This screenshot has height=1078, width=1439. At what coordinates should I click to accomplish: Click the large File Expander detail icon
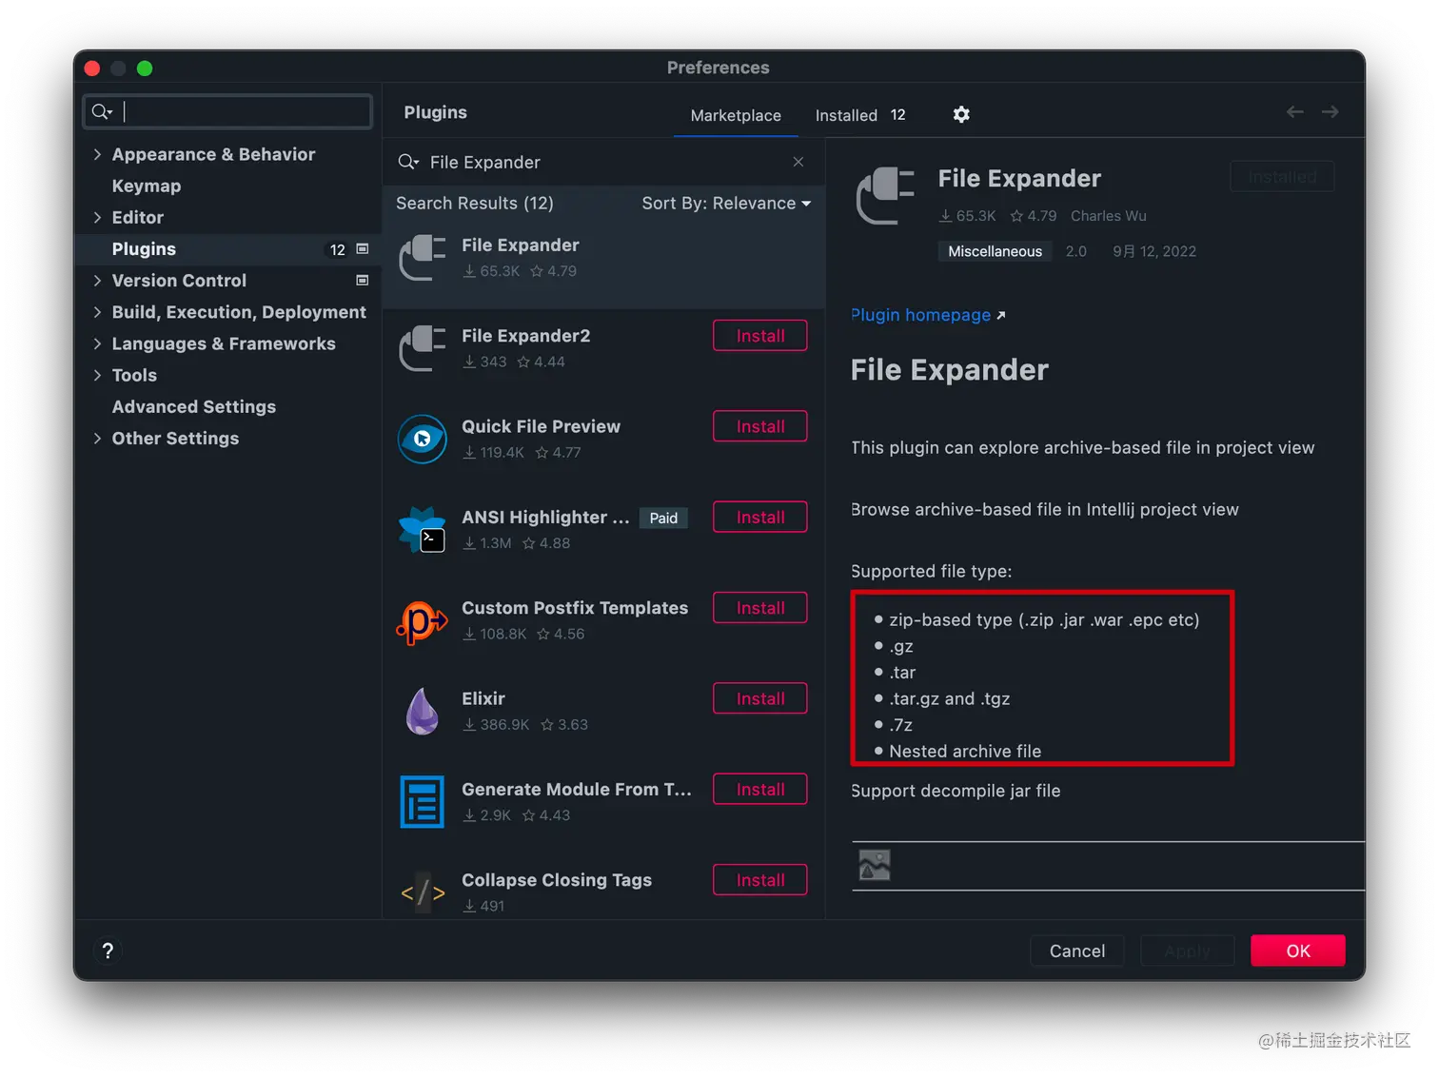click(x=885, y=195)
